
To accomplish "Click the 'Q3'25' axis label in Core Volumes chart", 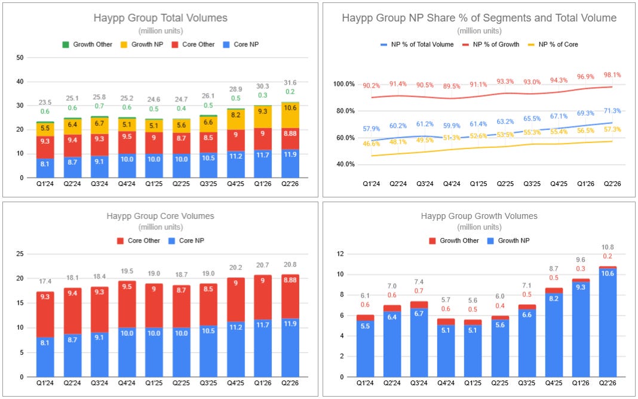I will pos(208,383).
